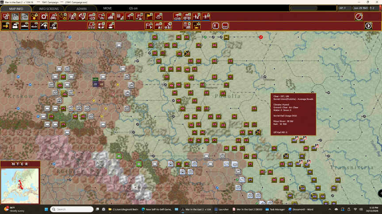Click the plane over wheels air icon
This screenshot has height=214, width=382.
click(x=187, y=17)
